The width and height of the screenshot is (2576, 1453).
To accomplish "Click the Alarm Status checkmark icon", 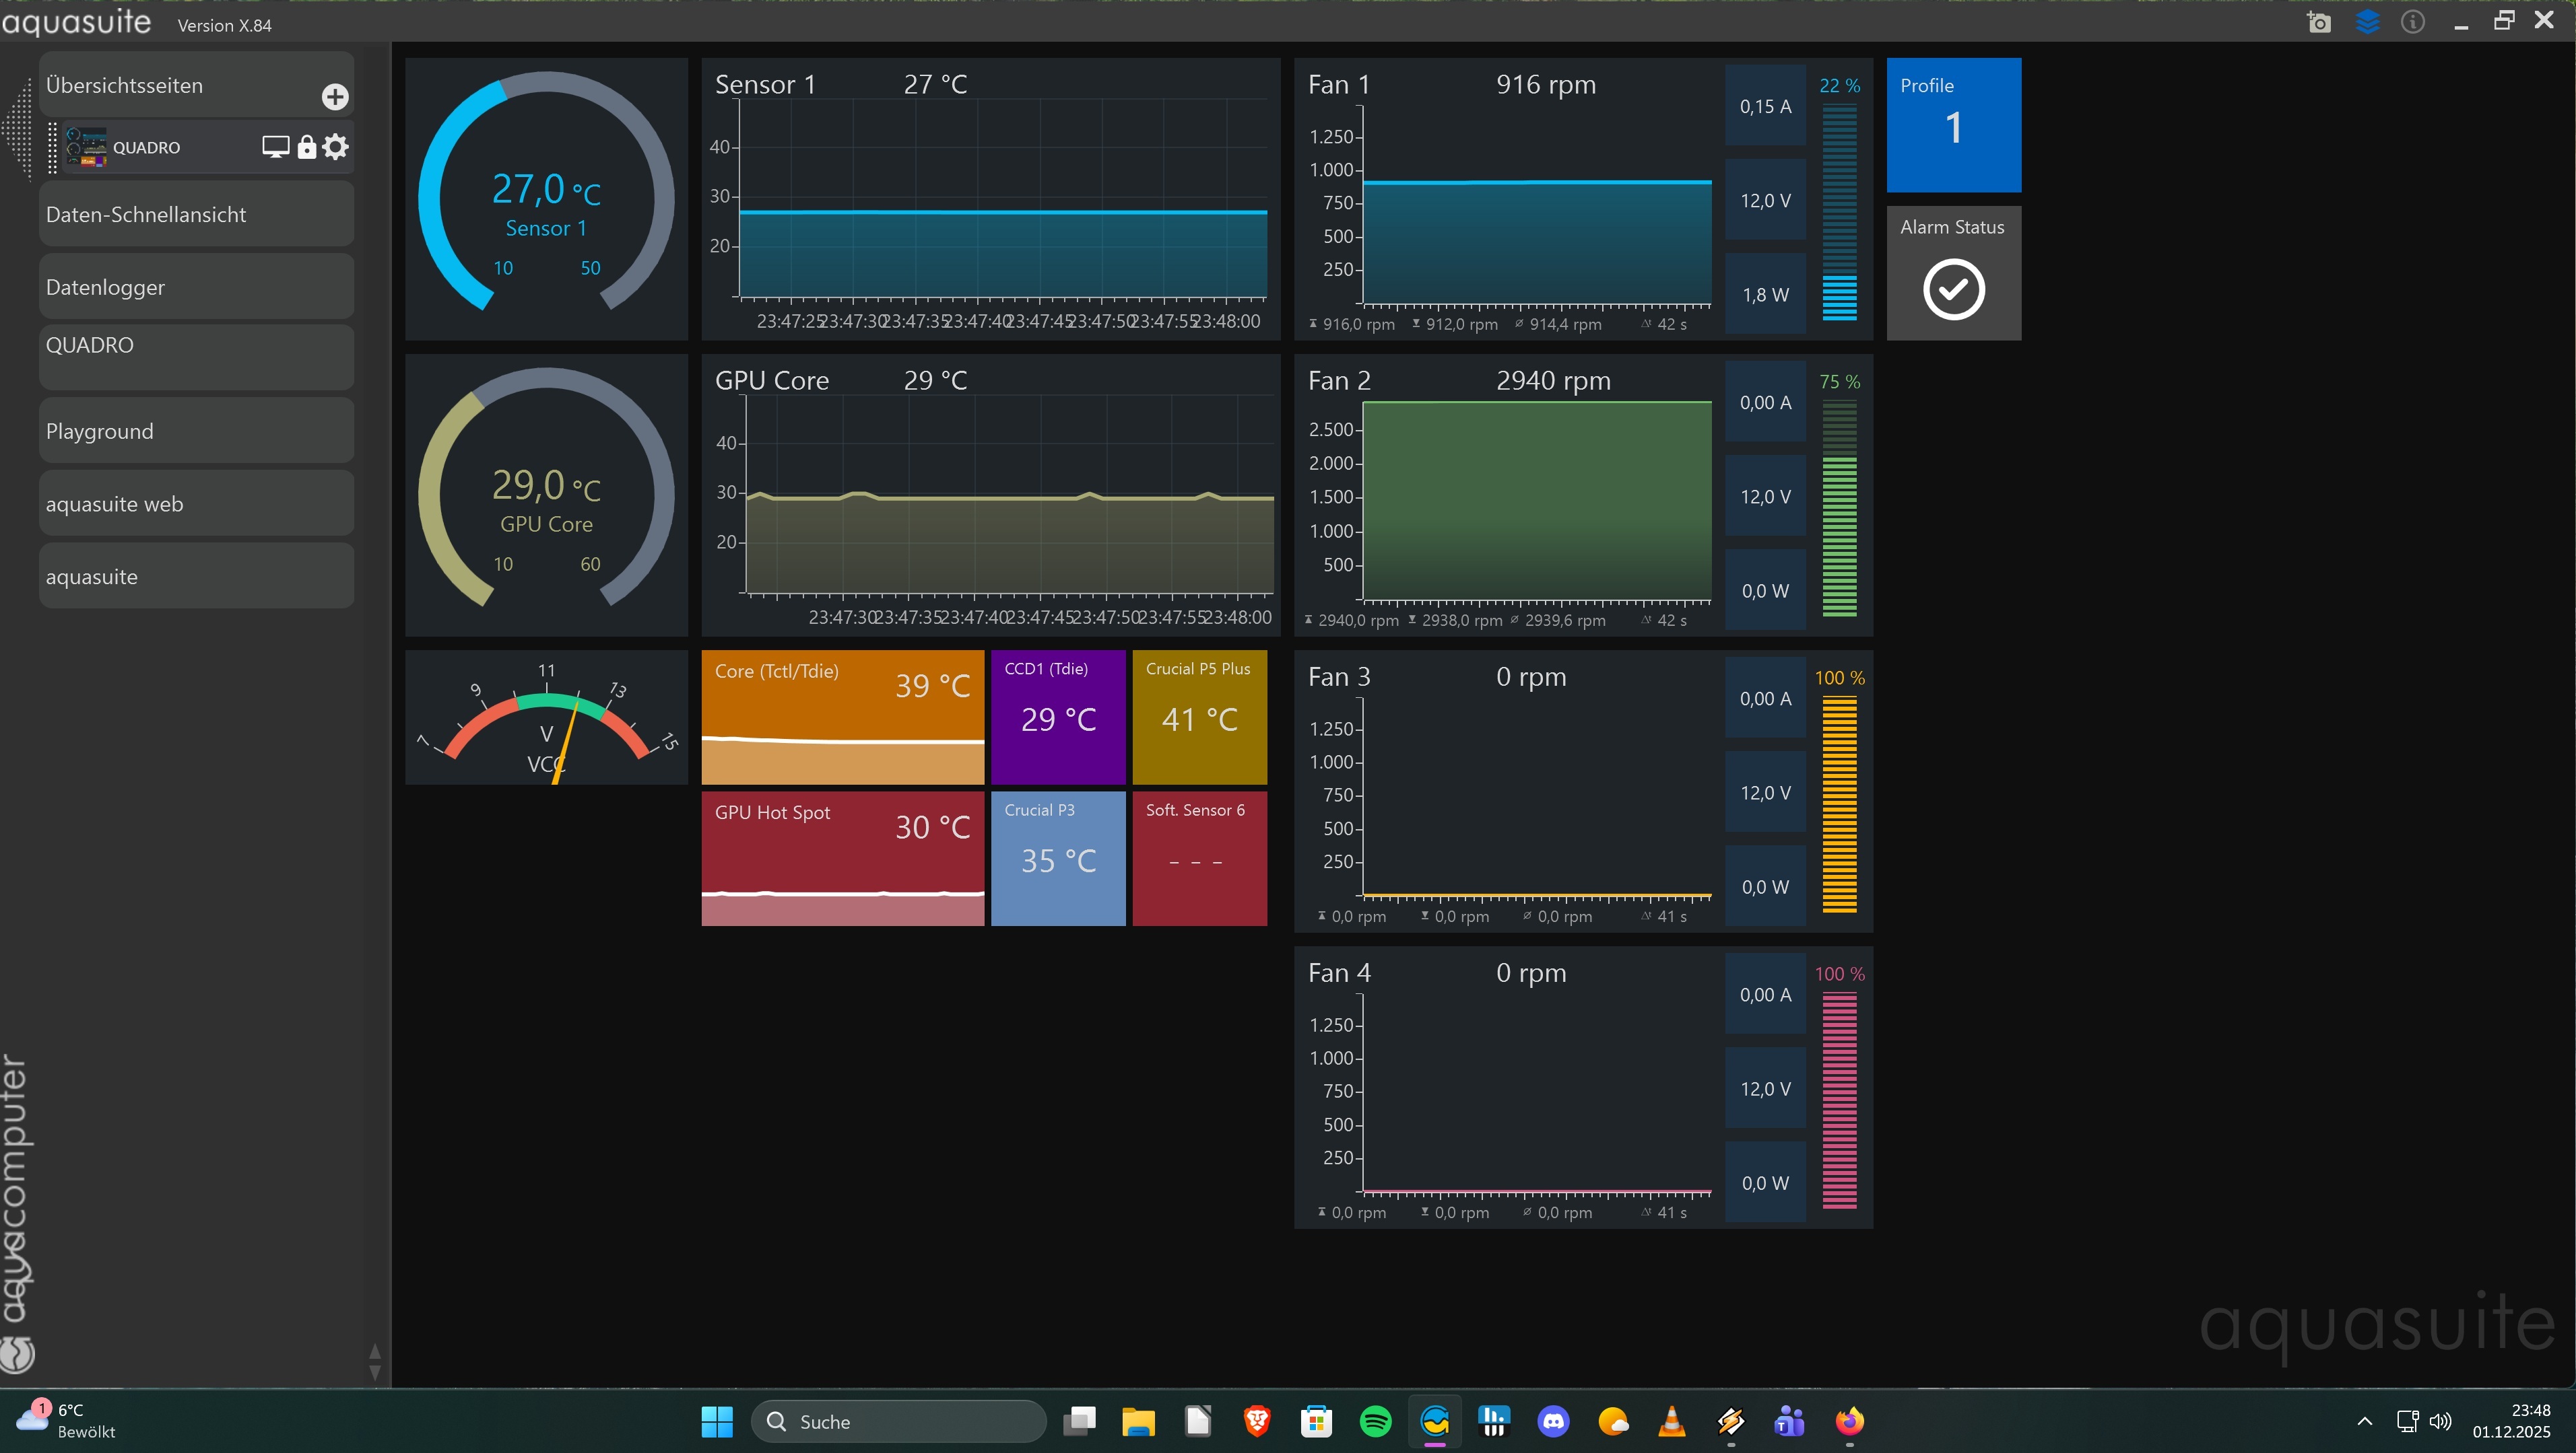I will pyautogui.click(x=1953, y=290).
